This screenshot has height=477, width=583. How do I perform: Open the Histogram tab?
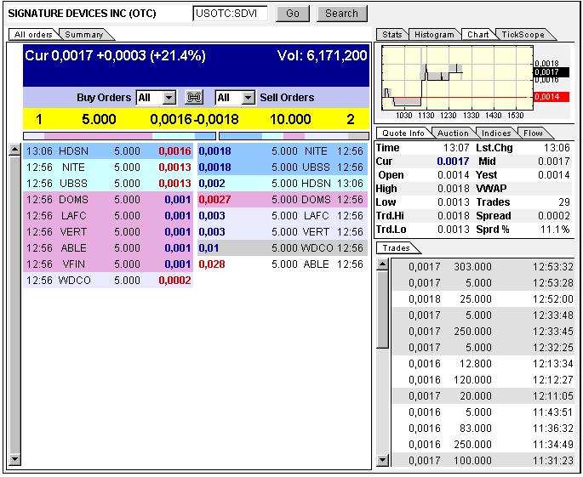[434, 35]
